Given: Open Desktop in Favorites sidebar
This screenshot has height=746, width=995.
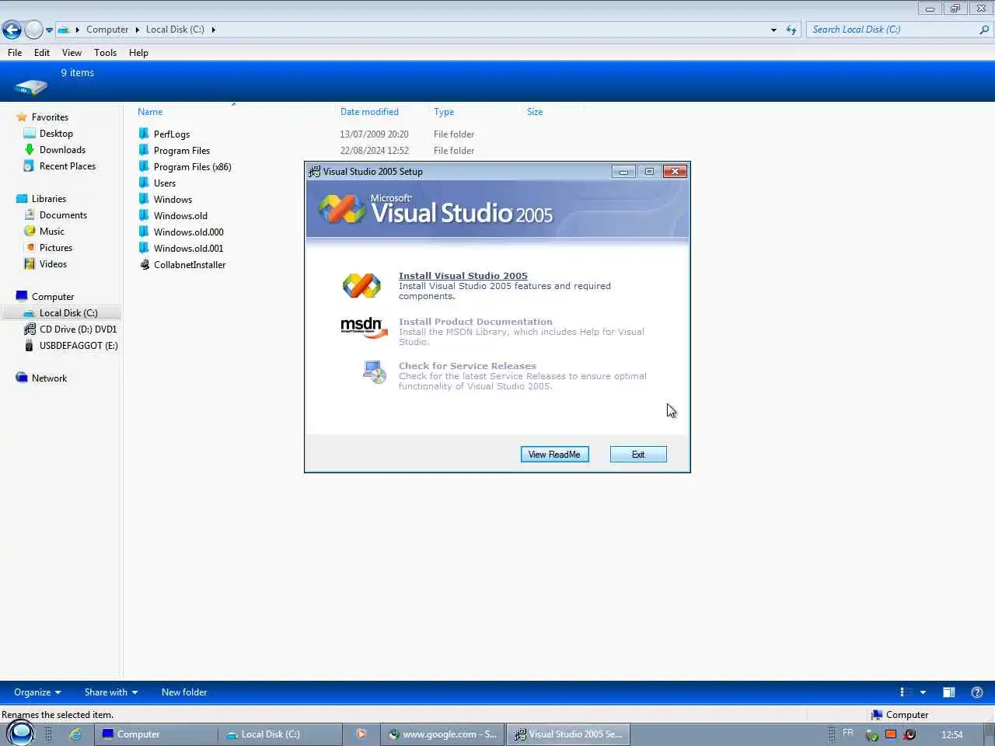Looking at the screenshot, I should (x=56, y=134).
